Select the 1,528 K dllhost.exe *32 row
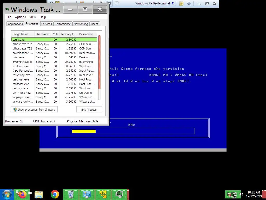This screenshot has width=266, height=200. (54, 48)
